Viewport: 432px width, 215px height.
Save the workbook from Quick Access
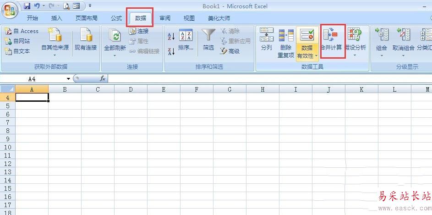[x=27, y=6]
